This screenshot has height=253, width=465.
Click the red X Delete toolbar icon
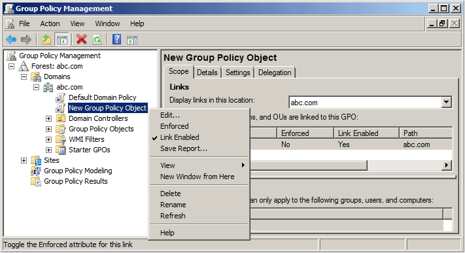coord(82,39)
